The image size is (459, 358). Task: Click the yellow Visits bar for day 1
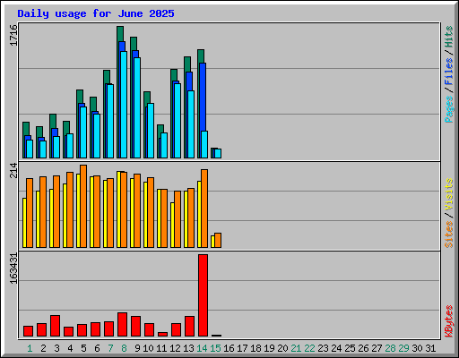coord(24,223)
